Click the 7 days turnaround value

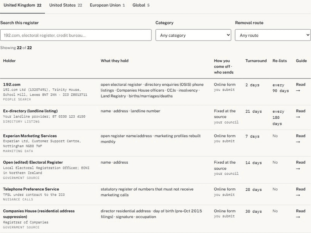252,136
